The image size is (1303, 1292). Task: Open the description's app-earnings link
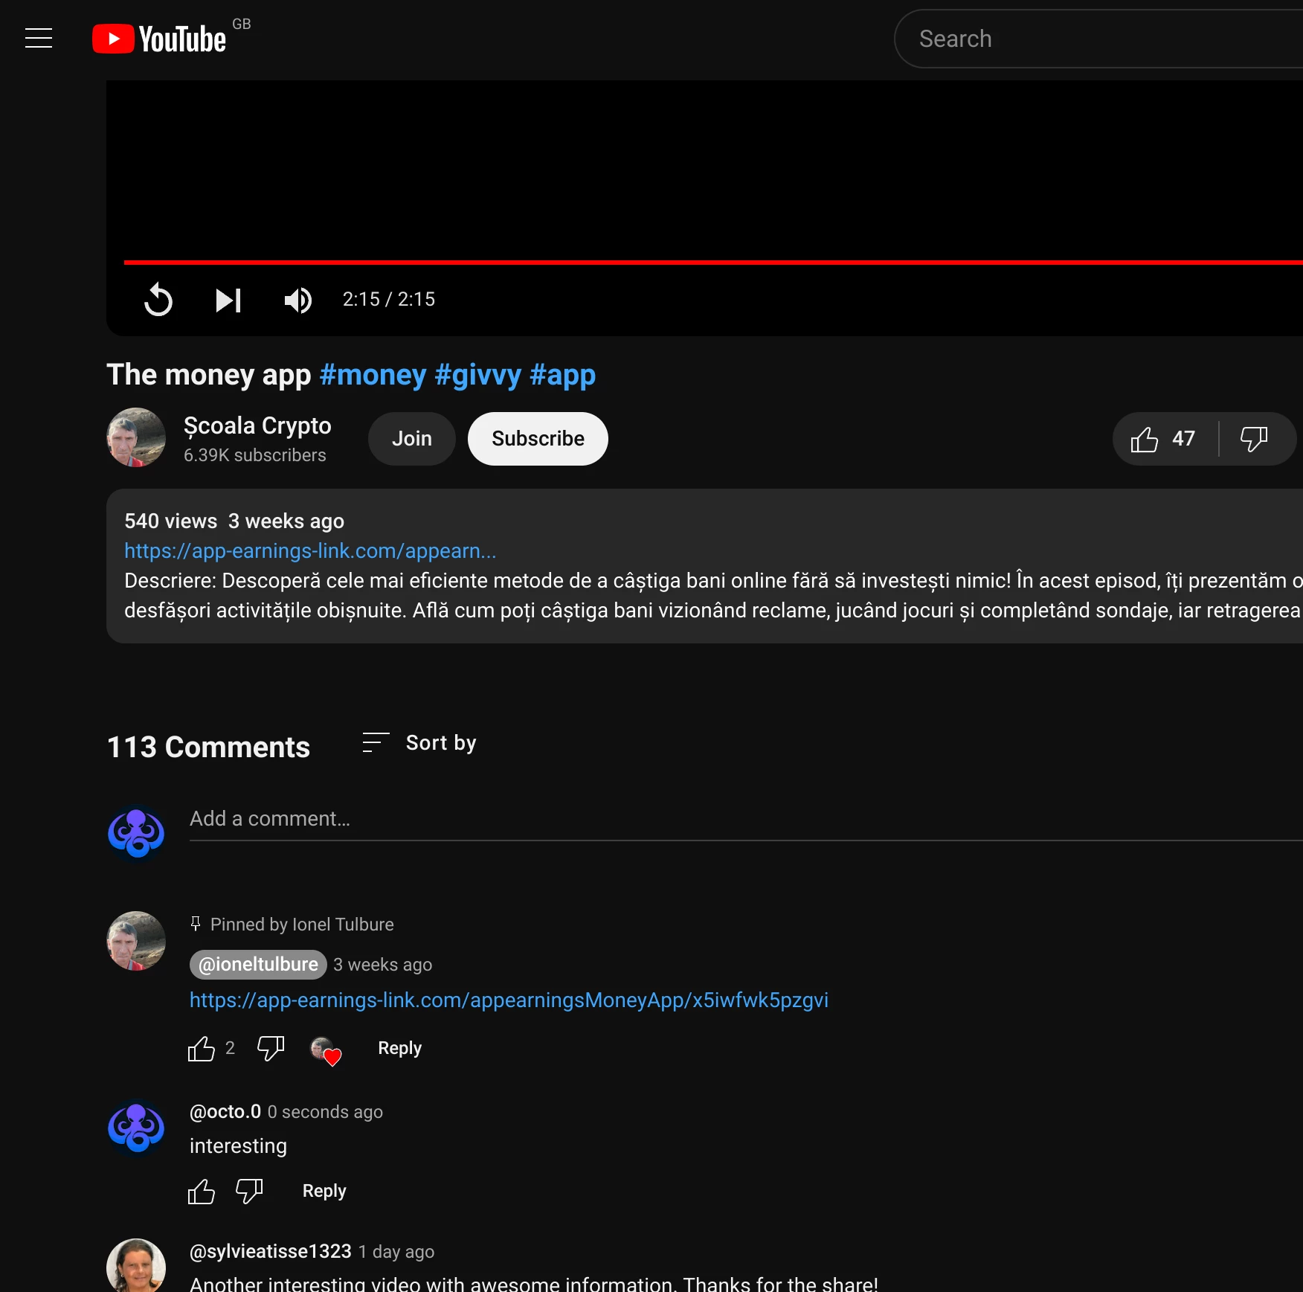point(310,551)
